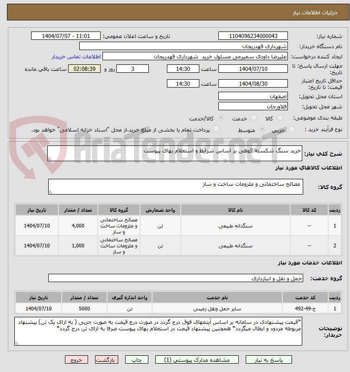Click نام کالا column header in goods table
Image resolution: width=350 pixels, height=372 pixels.
(x=235, y=210)
